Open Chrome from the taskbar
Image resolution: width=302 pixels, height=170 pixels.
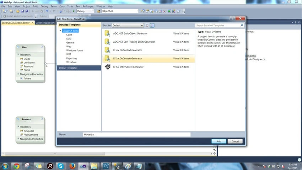point(17,166)
